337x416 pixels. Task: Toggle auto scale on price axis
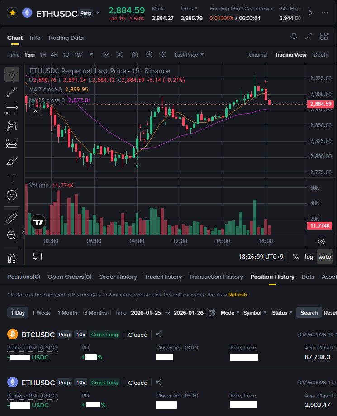point(324,257)
